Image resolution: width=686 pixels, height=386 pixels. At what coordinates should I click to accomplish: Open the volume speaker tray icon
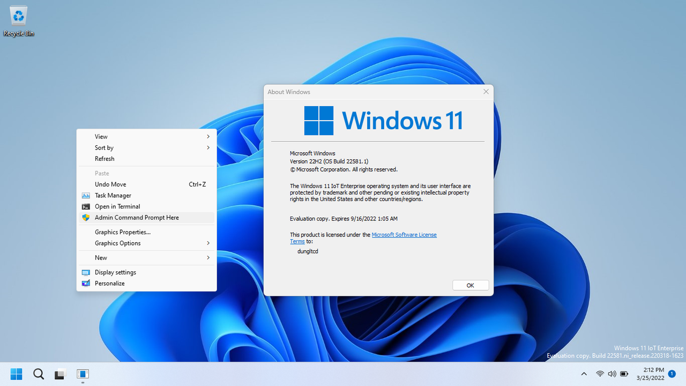(612, 374)
